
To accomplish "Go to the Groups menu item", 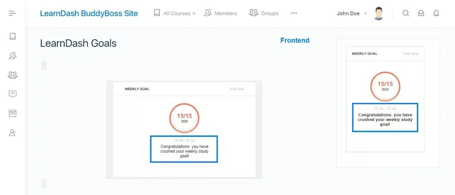I will 264,13.
